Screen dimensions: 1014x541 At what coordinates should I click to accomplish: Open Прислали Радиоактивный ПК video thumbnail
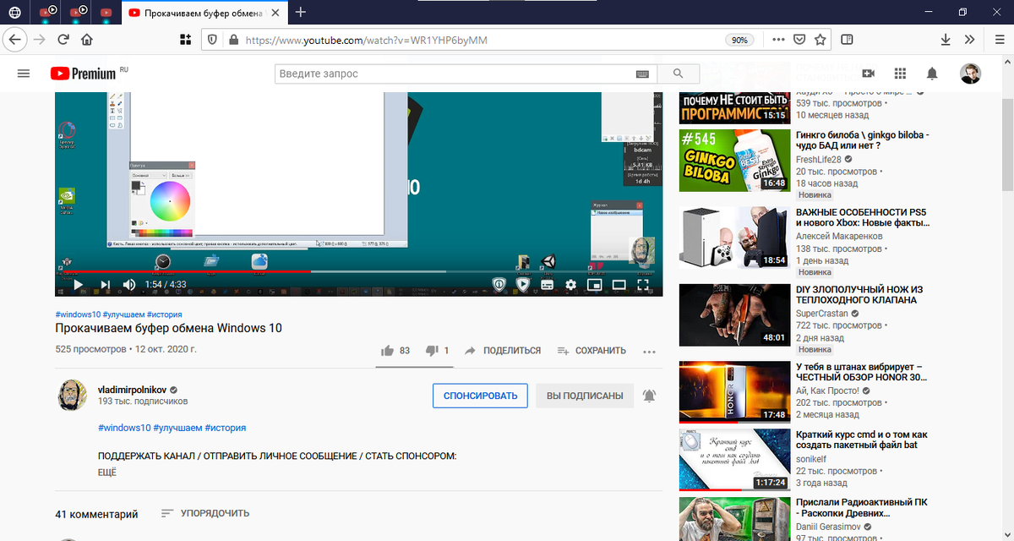coord(733,519)
